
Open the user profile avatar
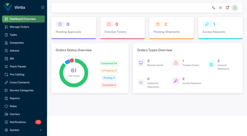pos(235,8)
